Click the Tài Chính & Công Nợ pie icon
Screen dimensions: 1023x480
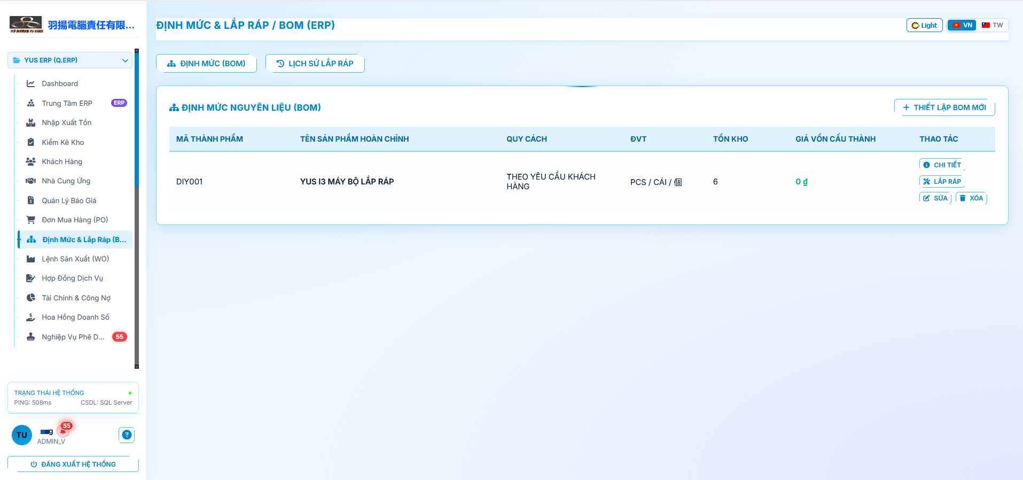31,298
